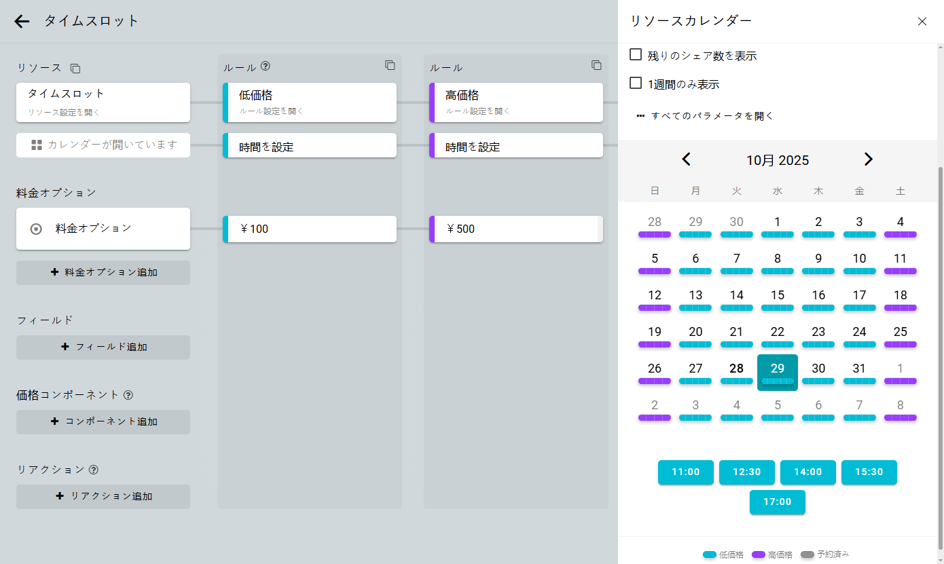Enable 1週間のみ表示 checkbox
This screenshot has width=944, height=564.
click(x=636, y=83)
